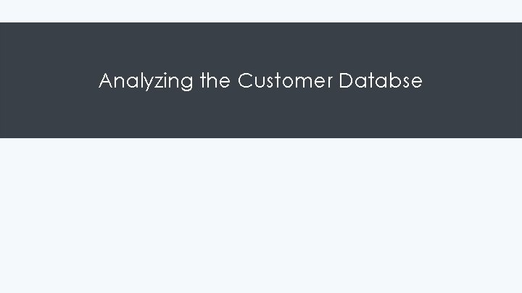Click the slide title text
The height and width of the screenshot is (293, 522).
(x=261, y=81)
